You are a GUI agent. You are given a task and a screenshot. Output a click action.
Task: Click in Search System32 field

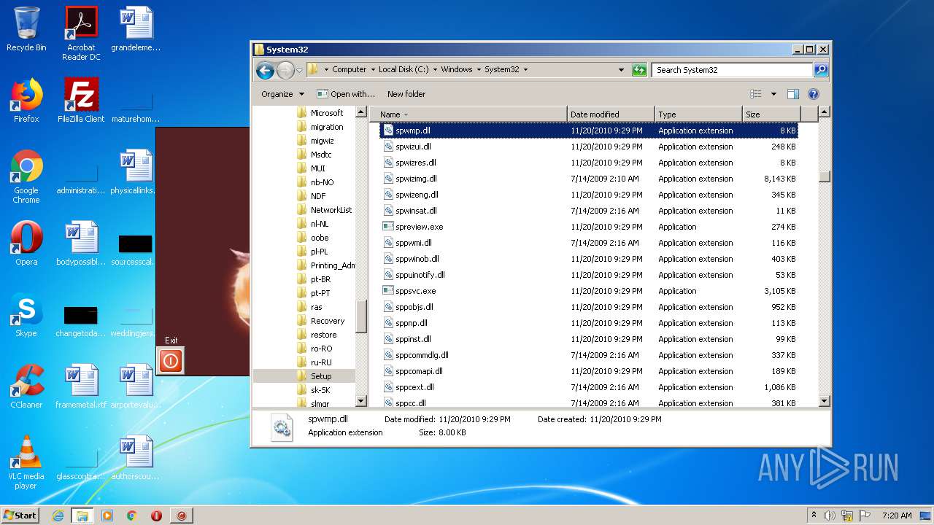732,70
